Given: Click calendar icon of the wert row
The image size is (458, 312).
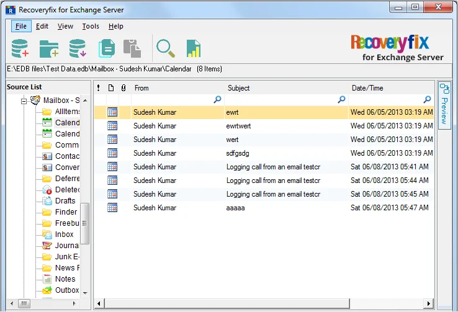Looking at the screenshot, I should click(112, 140).
